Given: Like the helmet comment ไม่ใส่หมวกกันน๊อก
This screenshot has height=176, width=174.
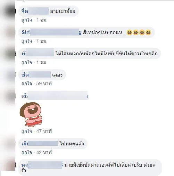Looking at the screenshot, I should 27,63.
